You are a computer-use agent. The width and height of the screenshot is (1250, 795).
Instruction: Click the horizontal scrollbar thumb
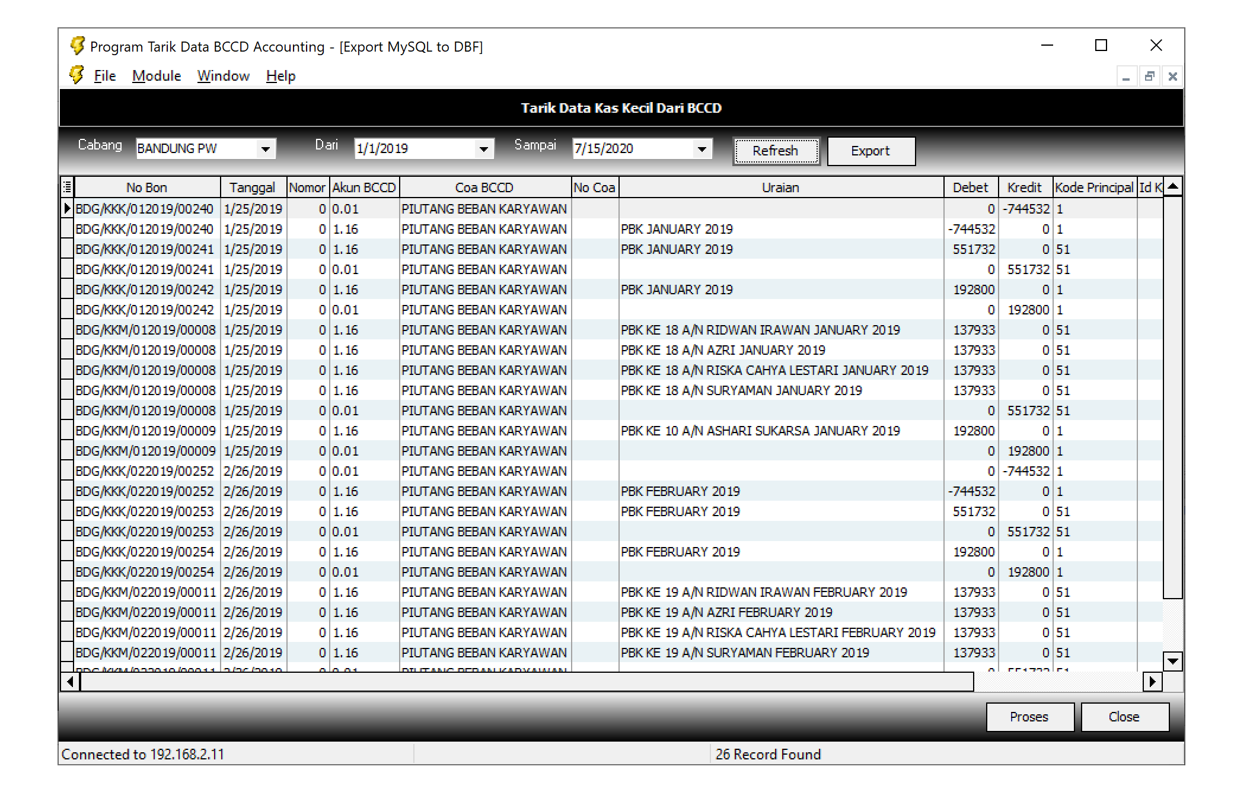click(x=527, y=682)
